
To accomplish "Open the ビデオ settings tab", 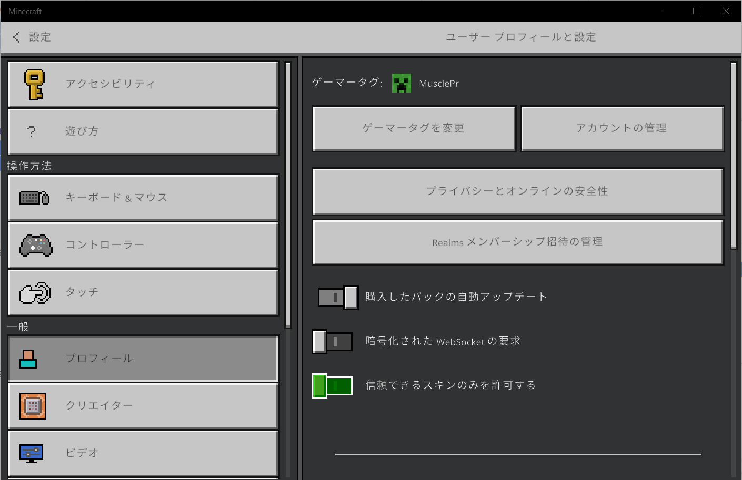I will (143, 453).
